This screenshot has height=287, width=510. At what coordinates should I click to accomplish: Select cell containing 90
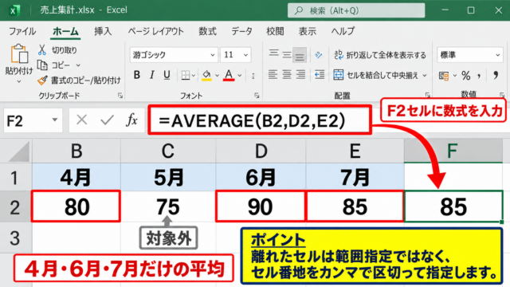261,207
